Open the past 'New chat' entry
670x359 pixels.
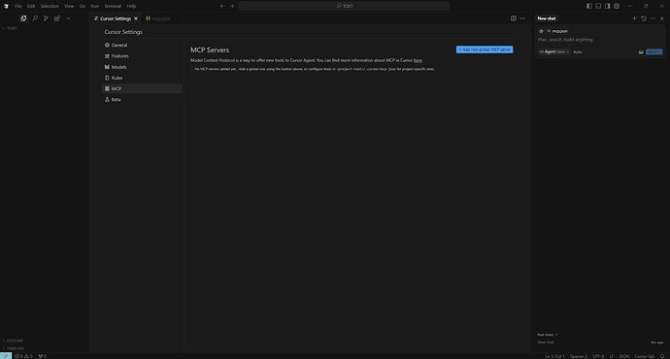[x=600, y=343]
